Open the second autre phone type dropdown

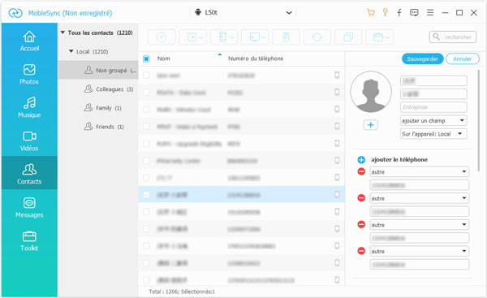420,198
